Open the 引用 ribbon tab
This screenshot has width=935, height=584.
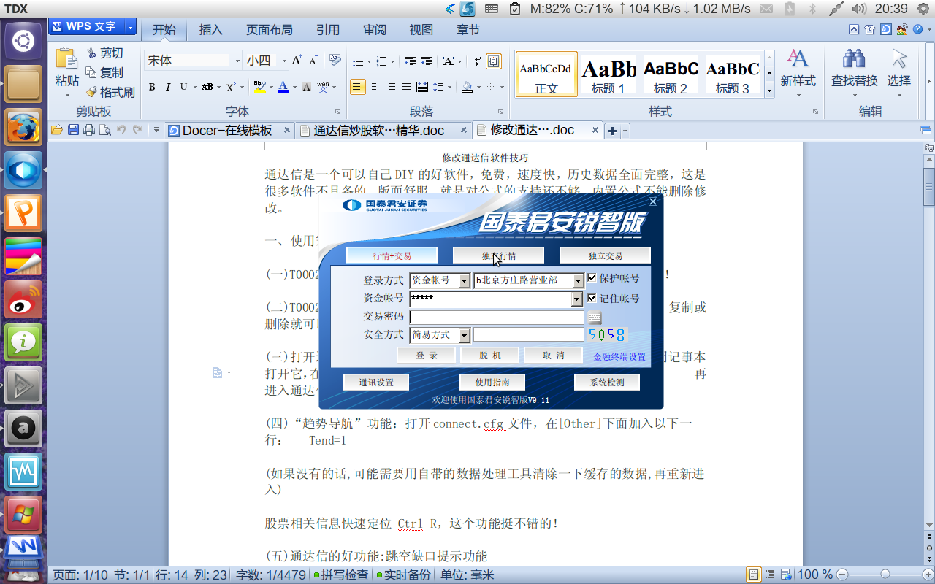coord(328,30)
